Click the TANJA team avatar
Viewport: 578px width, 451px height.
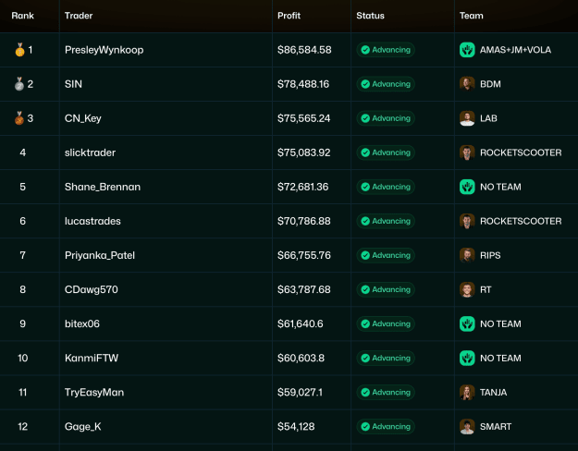tap(467, 393)
